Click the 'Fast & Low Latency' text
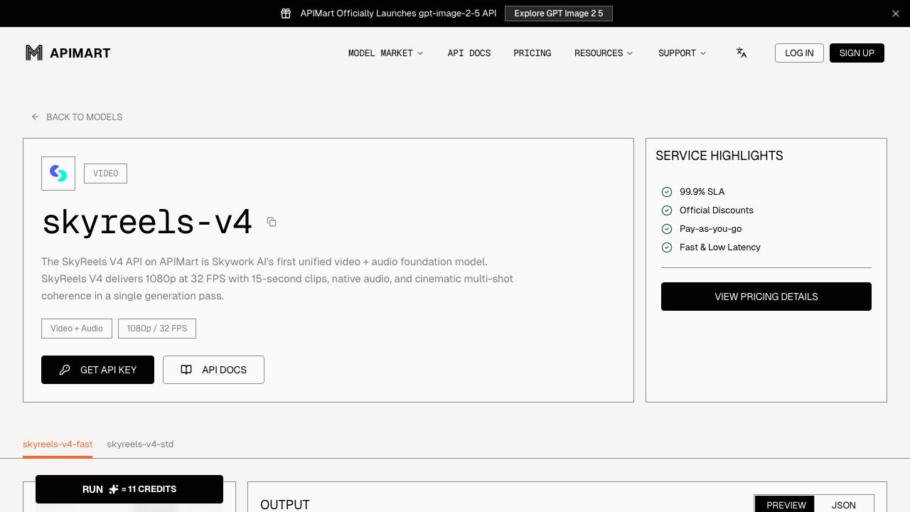Screen dimensions: 910x512 720,247
